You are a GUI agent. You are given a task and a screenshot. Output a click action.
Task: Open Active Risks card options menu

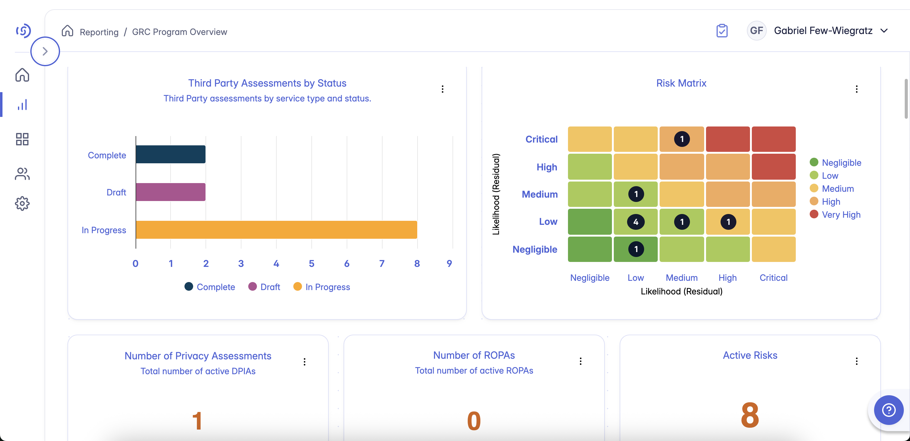pos(856,361)
